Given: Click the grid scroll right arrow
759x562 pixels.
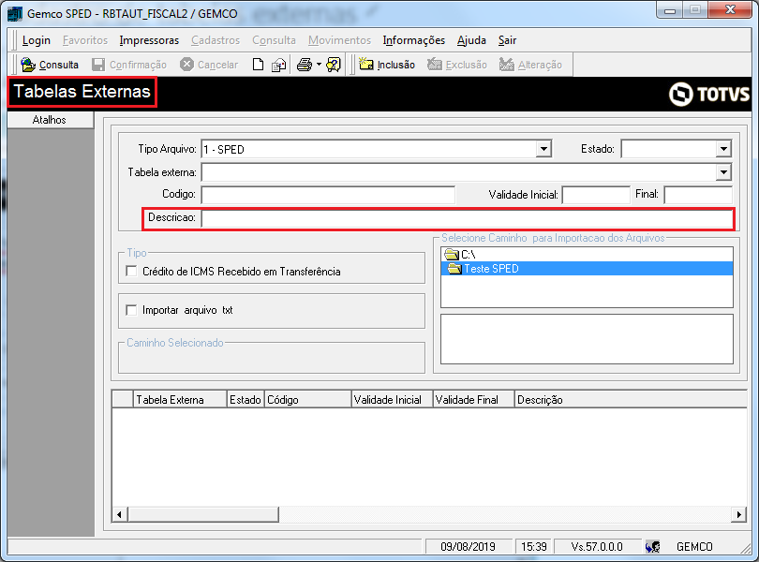Looking at the screenshot, I should (x=738, y=514).
